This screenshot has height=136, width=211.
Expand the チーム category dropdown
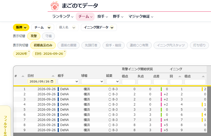coord(43,27)
